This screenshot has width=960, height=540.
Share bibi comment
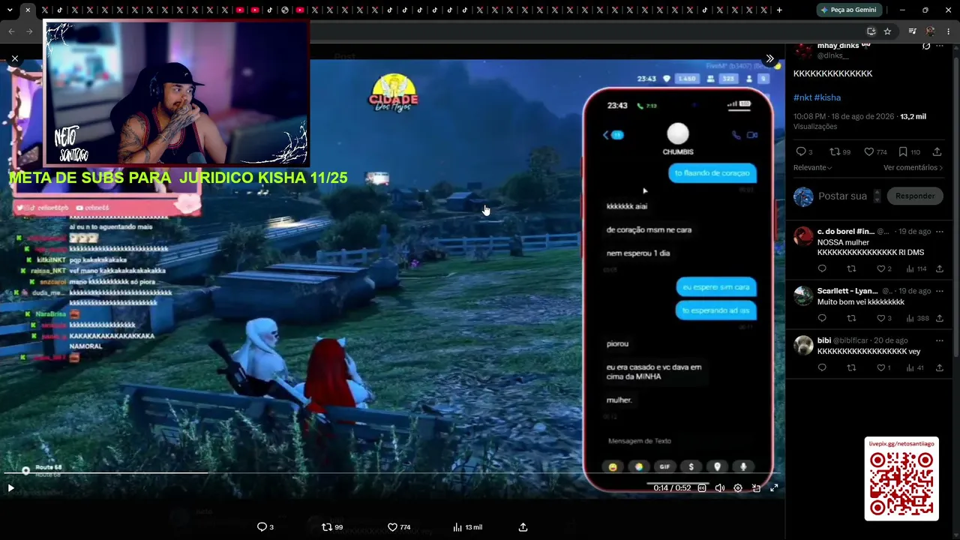940,367
